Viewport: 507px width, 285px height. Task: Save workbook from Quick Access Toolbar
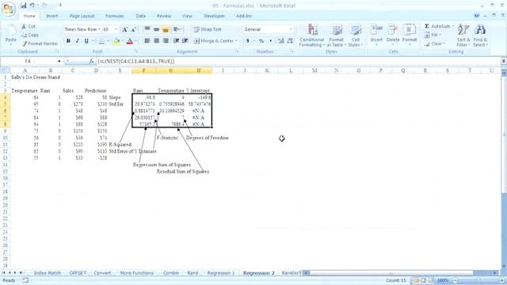(x=23, y=6)
